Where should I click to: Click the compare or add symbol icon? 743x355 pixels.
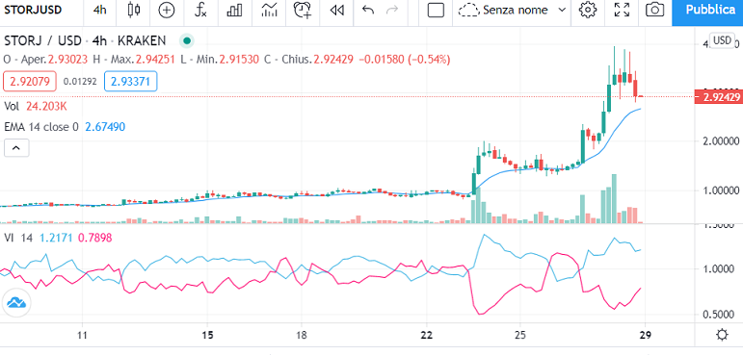tap(167, 10)
